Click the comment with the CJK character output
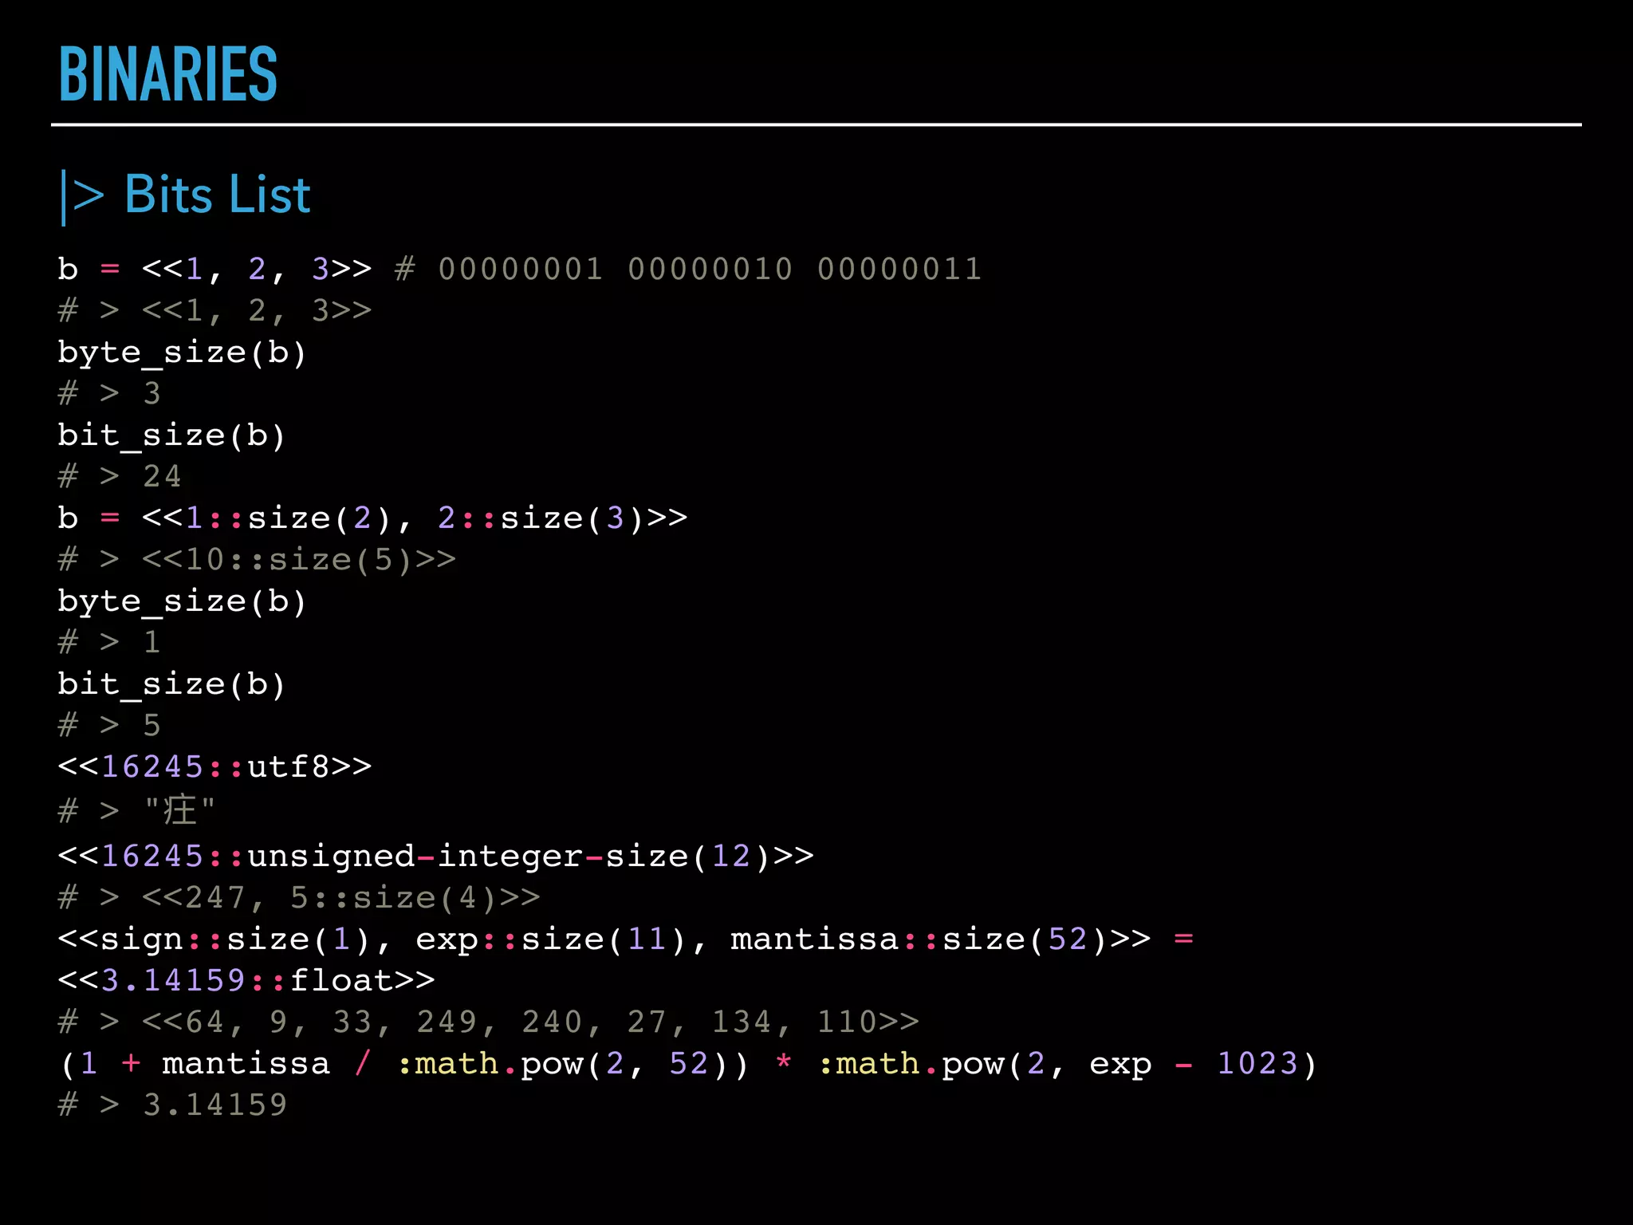The height and width of the screenshot is (1225, 1633). click(x=136, y=809)
